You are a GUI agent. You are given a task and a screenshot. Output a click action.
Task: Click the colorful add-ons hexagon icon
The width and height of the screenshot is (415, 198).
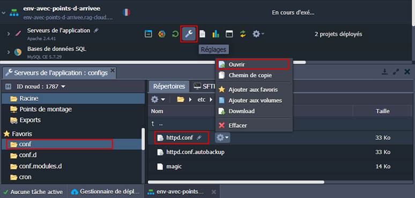click(162, 34)
